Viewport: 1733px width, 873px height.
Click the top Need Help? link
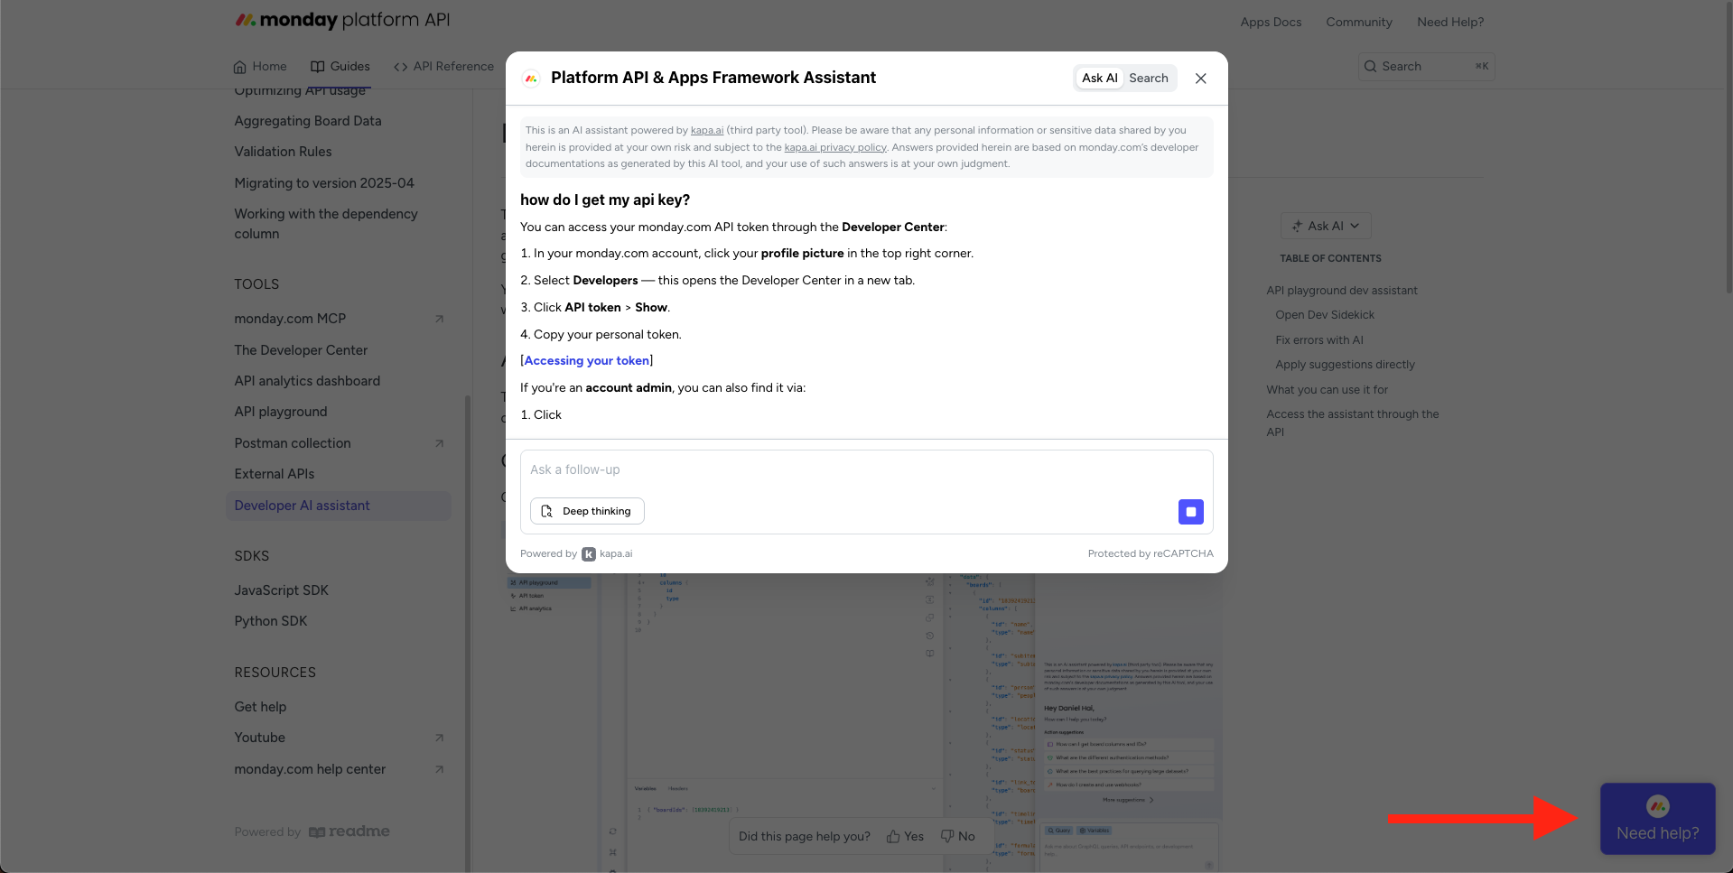click(1450, 22)
